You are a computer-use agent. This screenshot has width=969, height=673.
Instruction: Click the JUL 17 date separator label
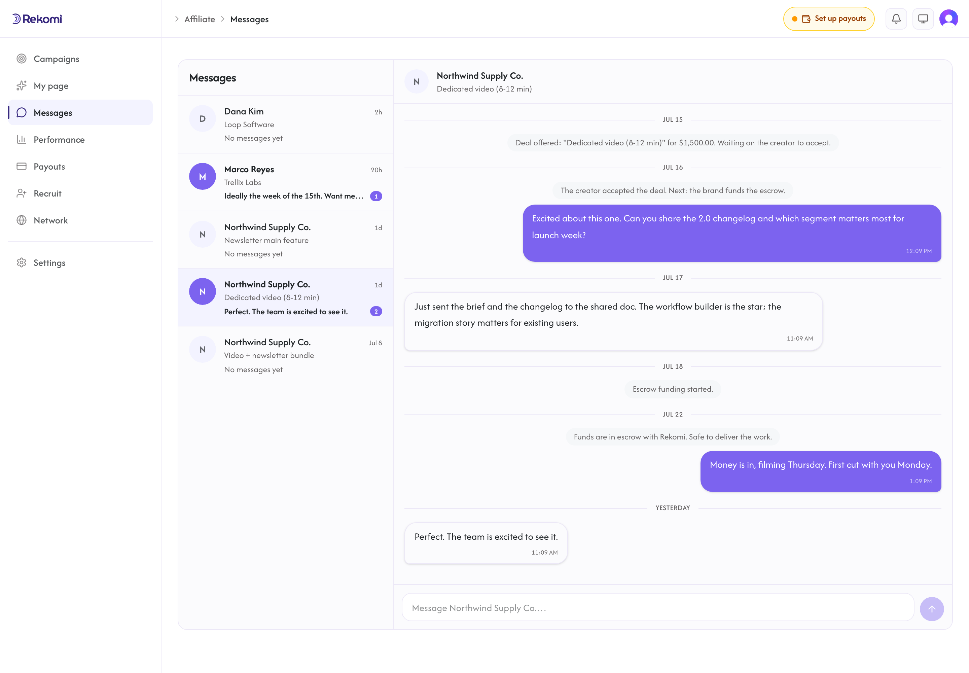click(673, 278)
